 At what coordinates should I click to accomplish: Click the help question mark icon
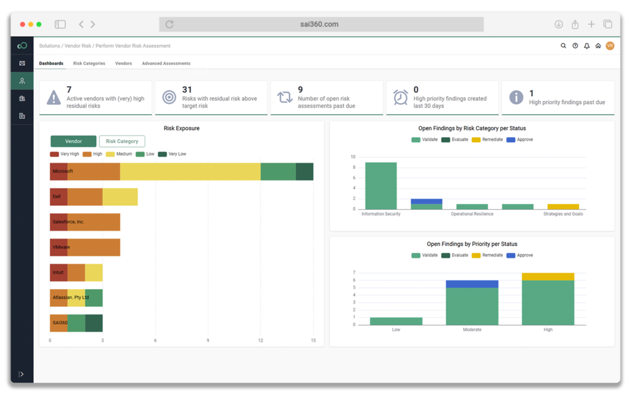coord(575,46)
